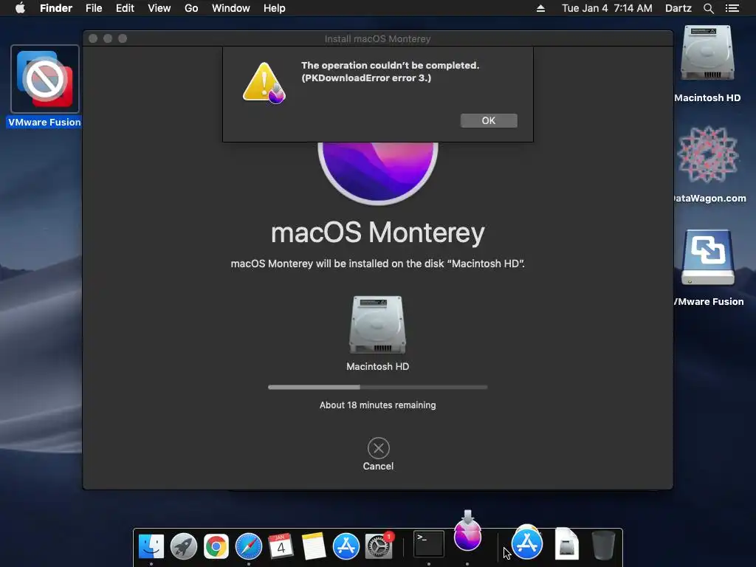Open Notes from the Dock
This screenshot has width=756, height=567.
click(313, 546)
